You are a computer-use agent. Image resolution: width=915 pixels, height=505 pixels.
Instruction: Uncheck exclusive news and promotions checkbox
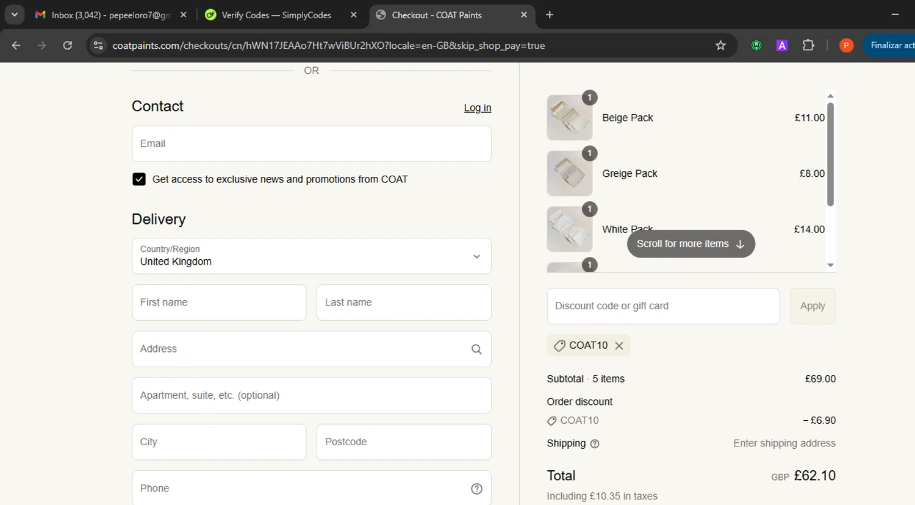point(139,179)
